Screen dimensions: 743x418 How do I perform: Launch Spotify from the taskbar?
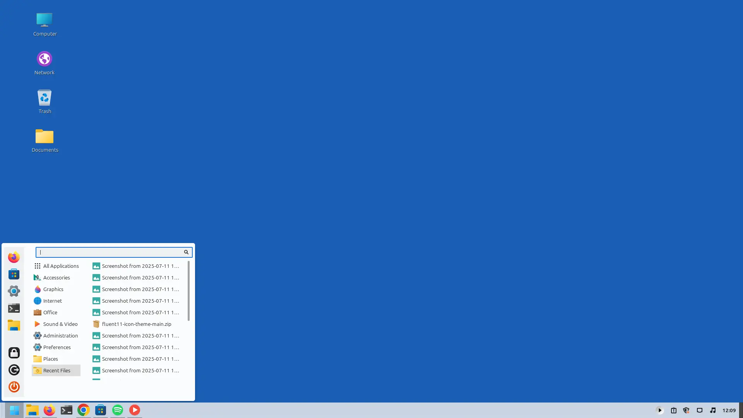(118, 410)
